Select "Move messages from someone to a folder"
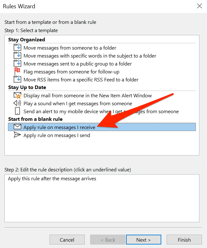This screenshot has width=207, height=248. [x=70, y=48]
